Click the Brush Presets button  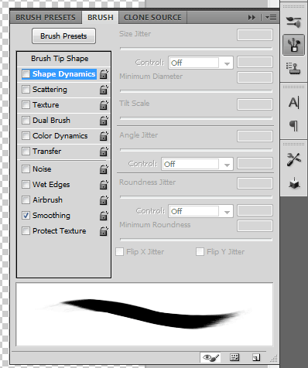tap(63, 36)
